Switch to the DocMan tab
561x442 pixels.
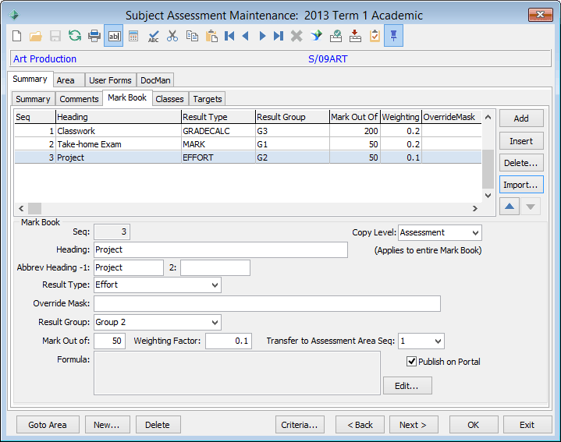click(155, 80)
